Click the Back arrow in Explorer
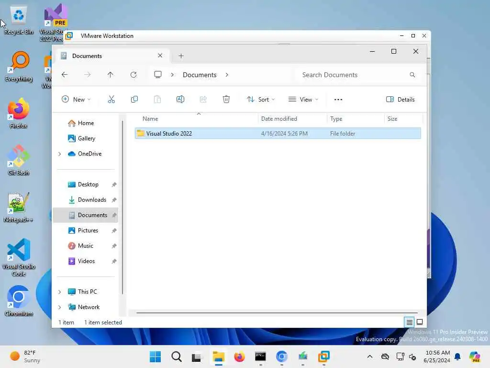Viewport: 490px width, 368px height. (65, 75)
